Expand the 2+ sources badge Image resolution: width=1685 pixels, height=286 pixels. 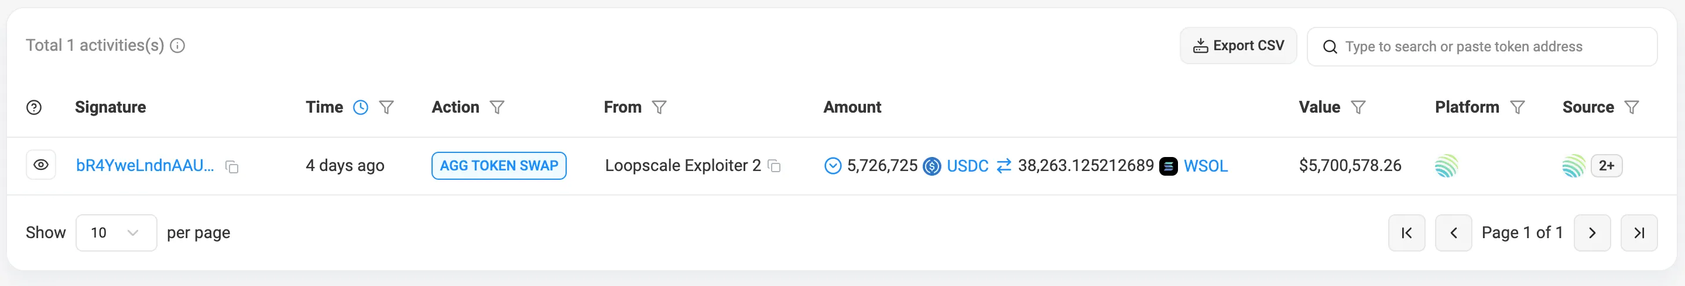[x=1606, y=166]
